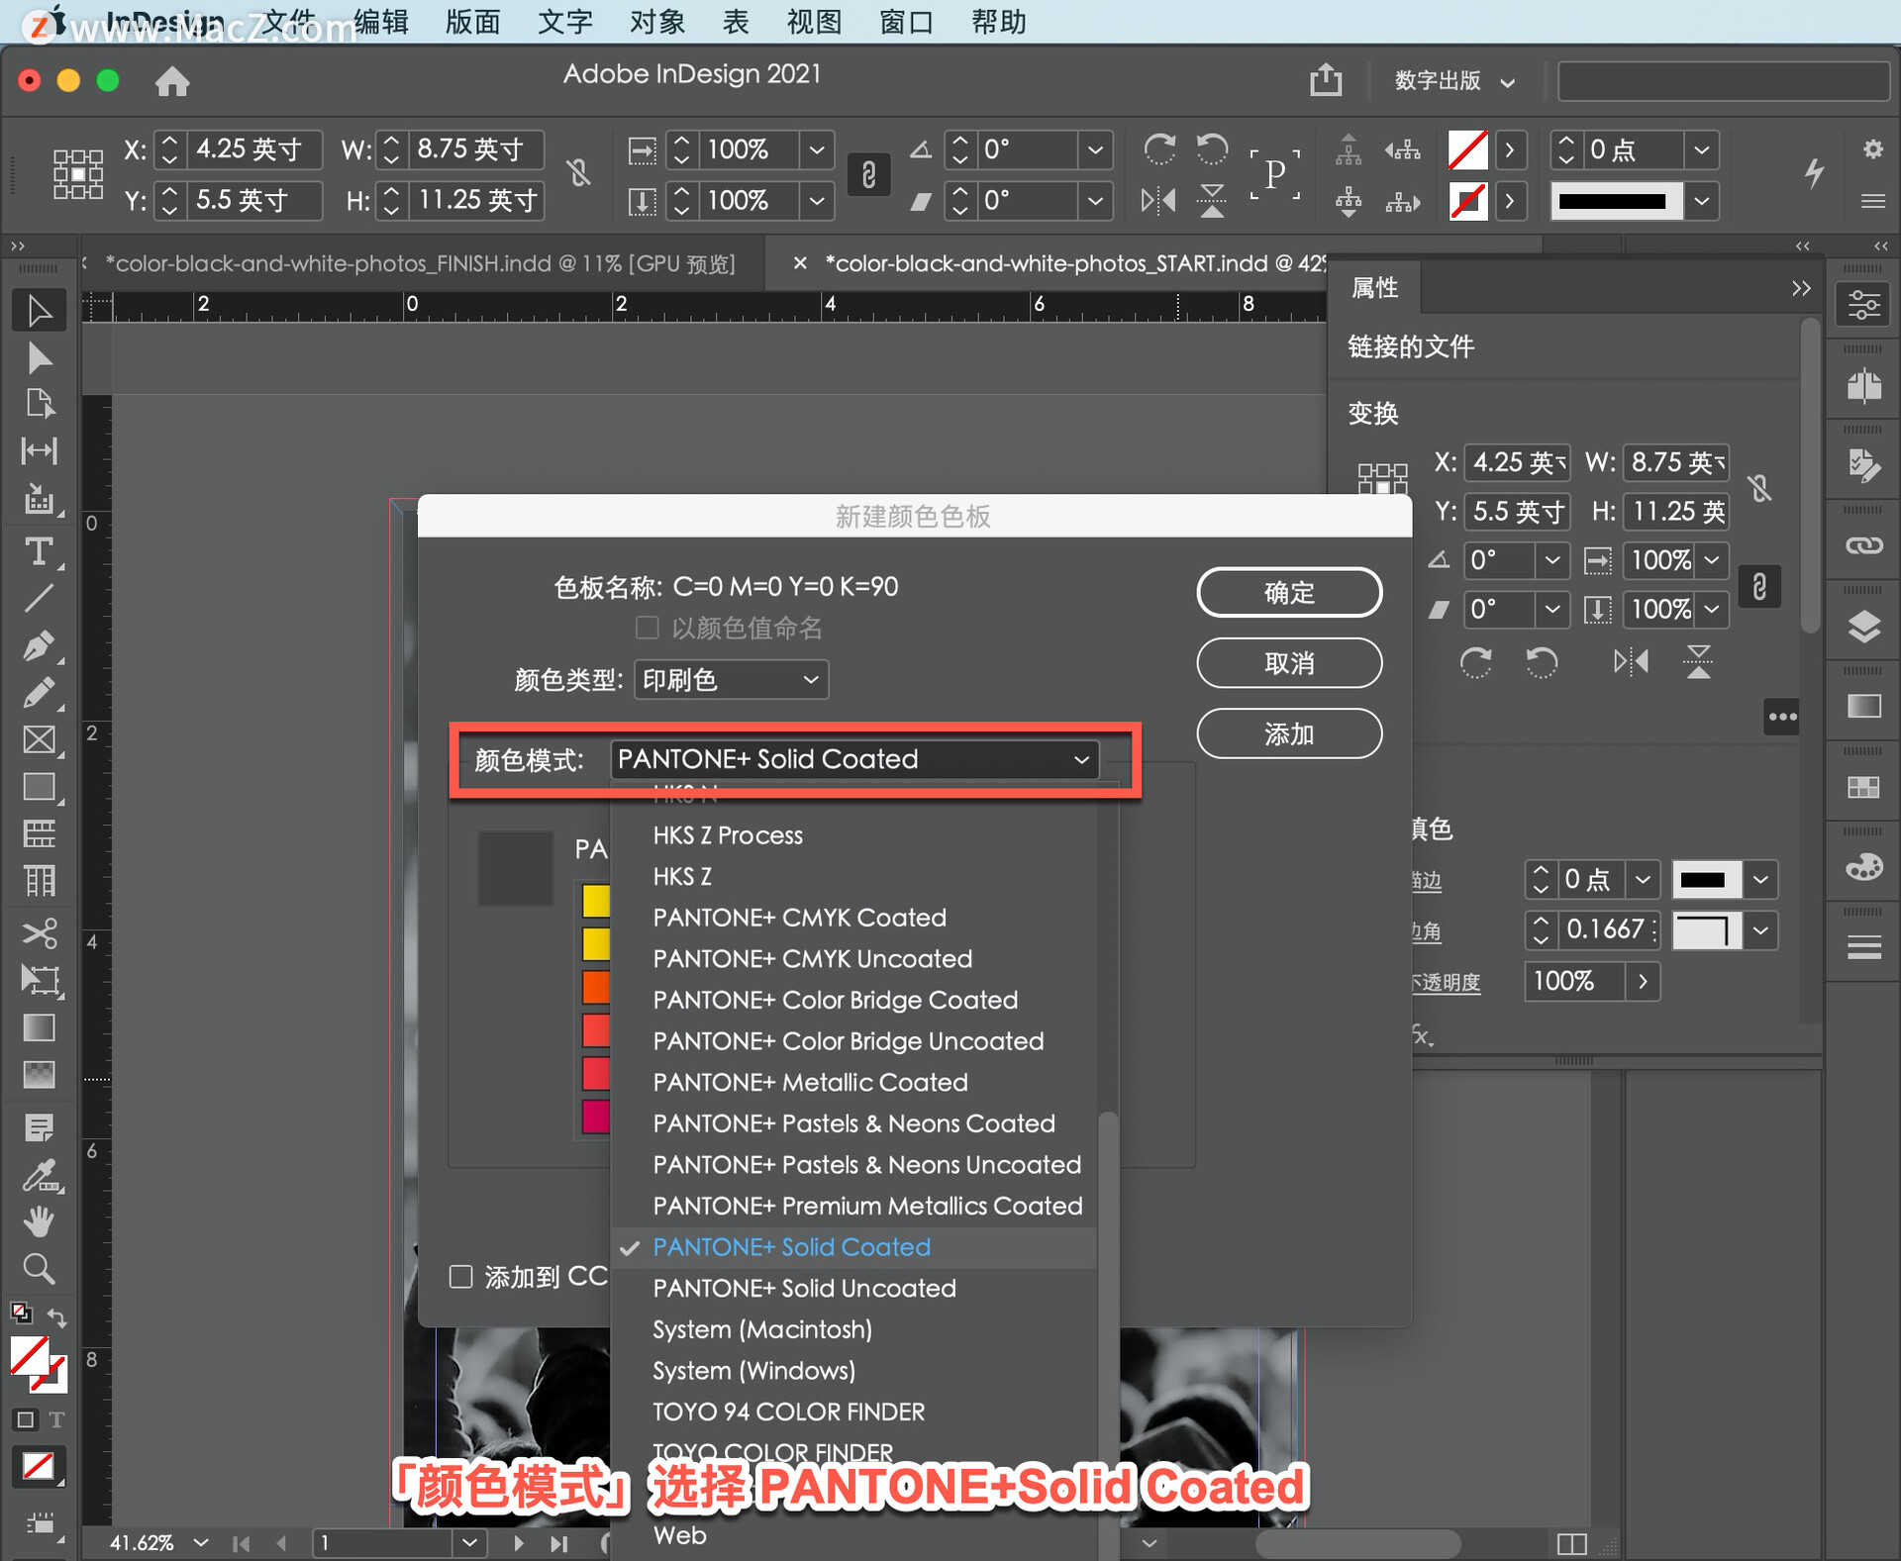1901x1561 pixels.
Task: Open the 数字出版 workspace dropdown
Action: 1454,80
